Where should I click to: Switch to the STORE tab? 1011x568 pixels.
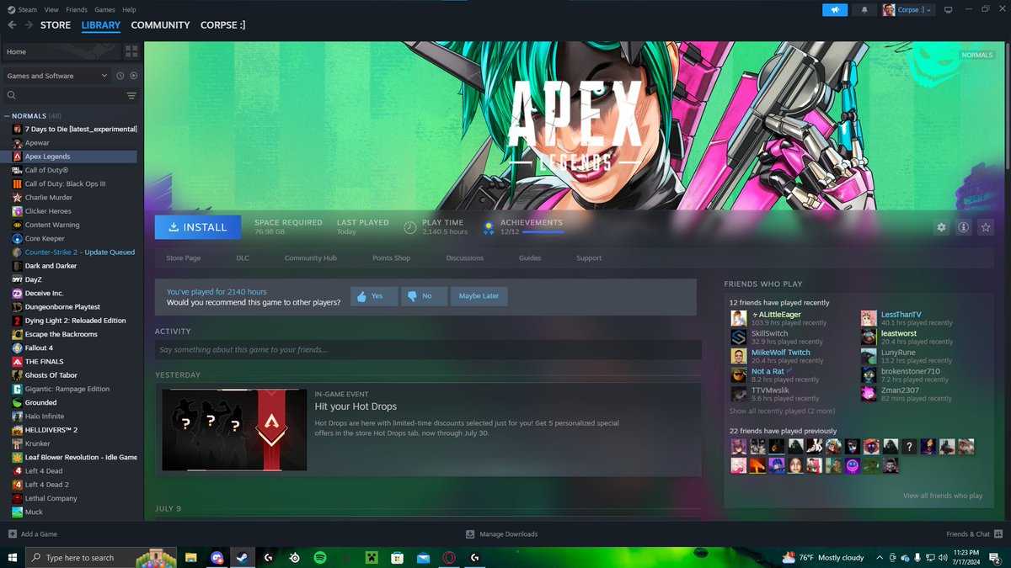coord(56,25)
